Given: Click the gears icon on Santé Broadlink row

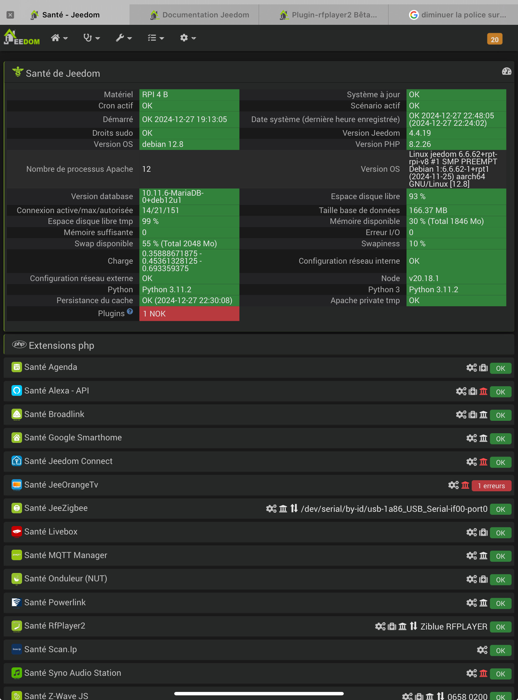Looking at the screenshot, I should point(461,415).
